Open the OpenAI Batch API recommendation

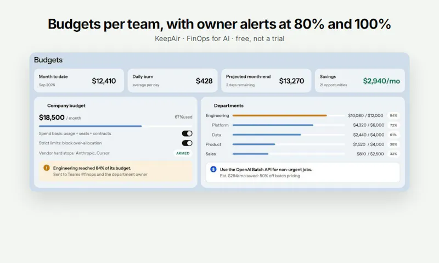tap(303, 172)
